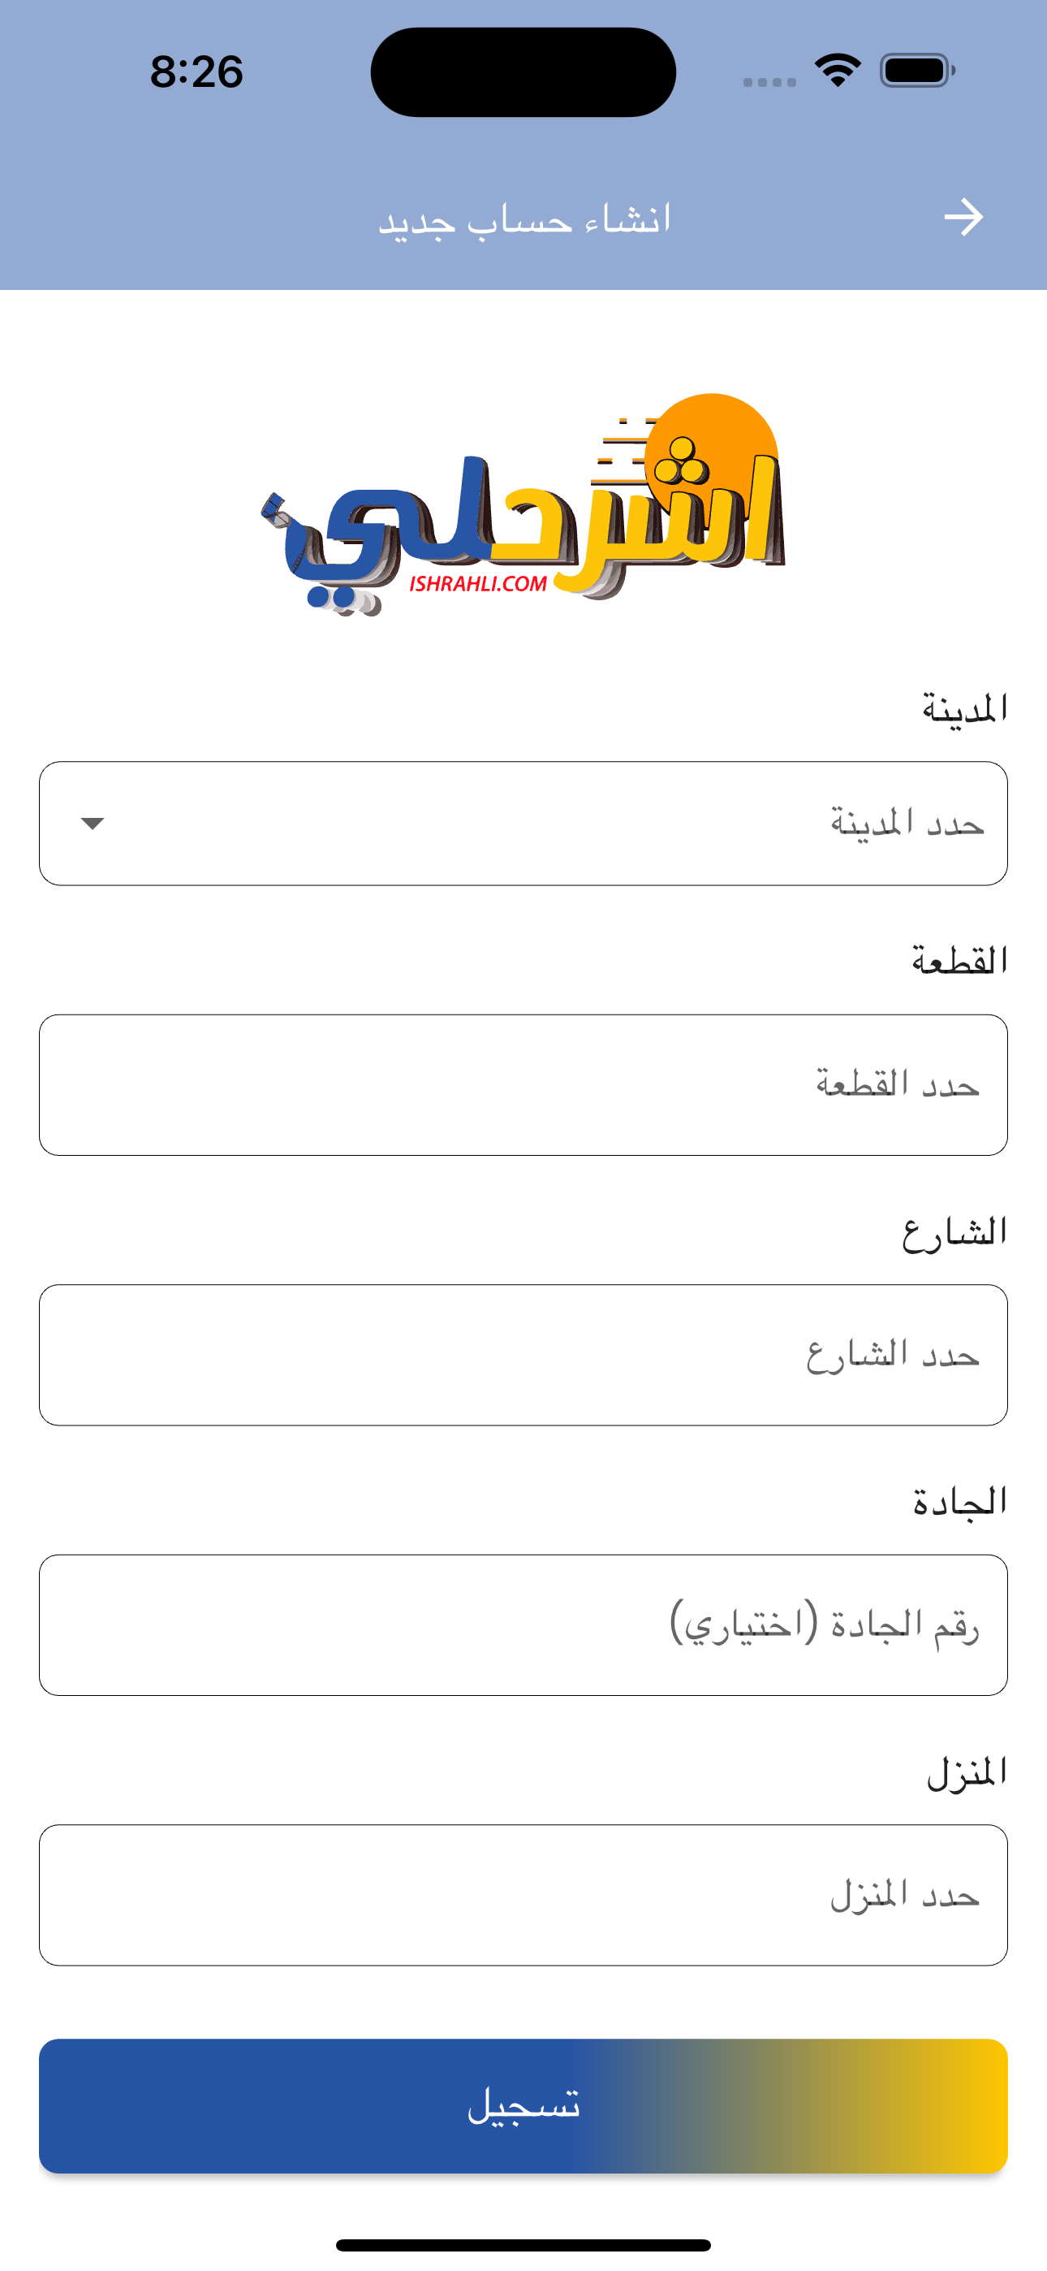1047x2271 pixels.
Task: Focus the حدد الشارع input field
Action: pyautogui.click(x=523, y=1354)
